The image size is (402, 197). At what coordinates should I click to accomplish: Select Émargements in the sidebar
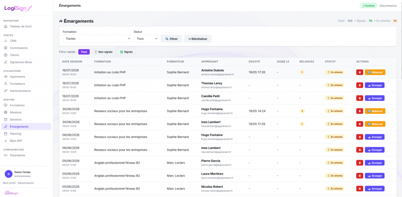pyautogui.click(x=26, y=126)
